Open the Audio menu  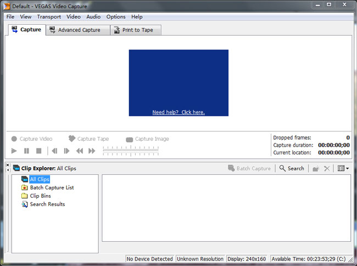pyautogui.click(x=93, y=16)
